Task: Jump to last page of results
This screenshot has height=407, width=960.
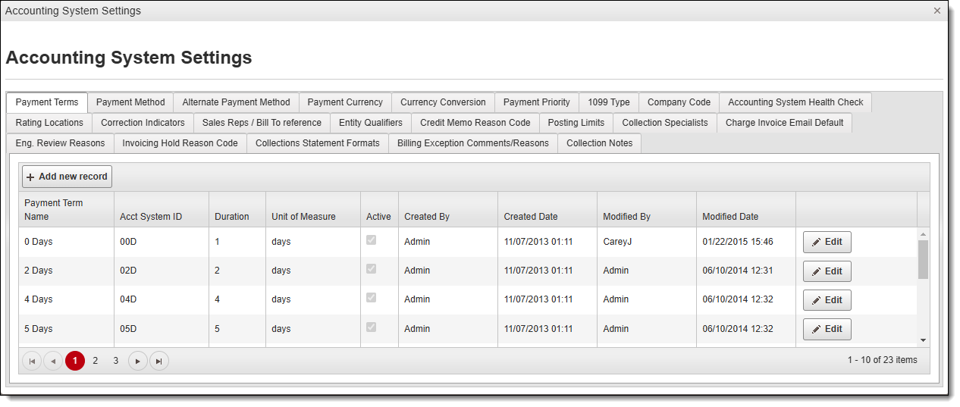Action: coord(158,362)
